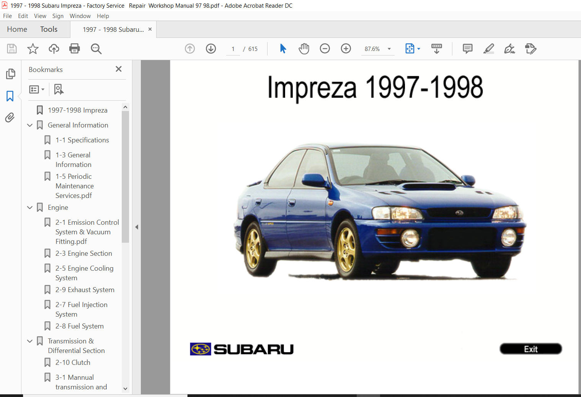
Task: Open 1-3 General Information bookmark
Action: (73, 160)
